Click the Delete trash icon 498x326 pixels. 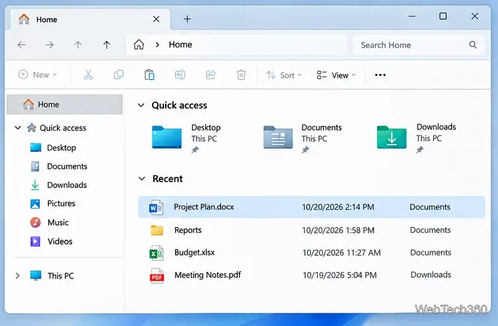(x=241, y=75)
